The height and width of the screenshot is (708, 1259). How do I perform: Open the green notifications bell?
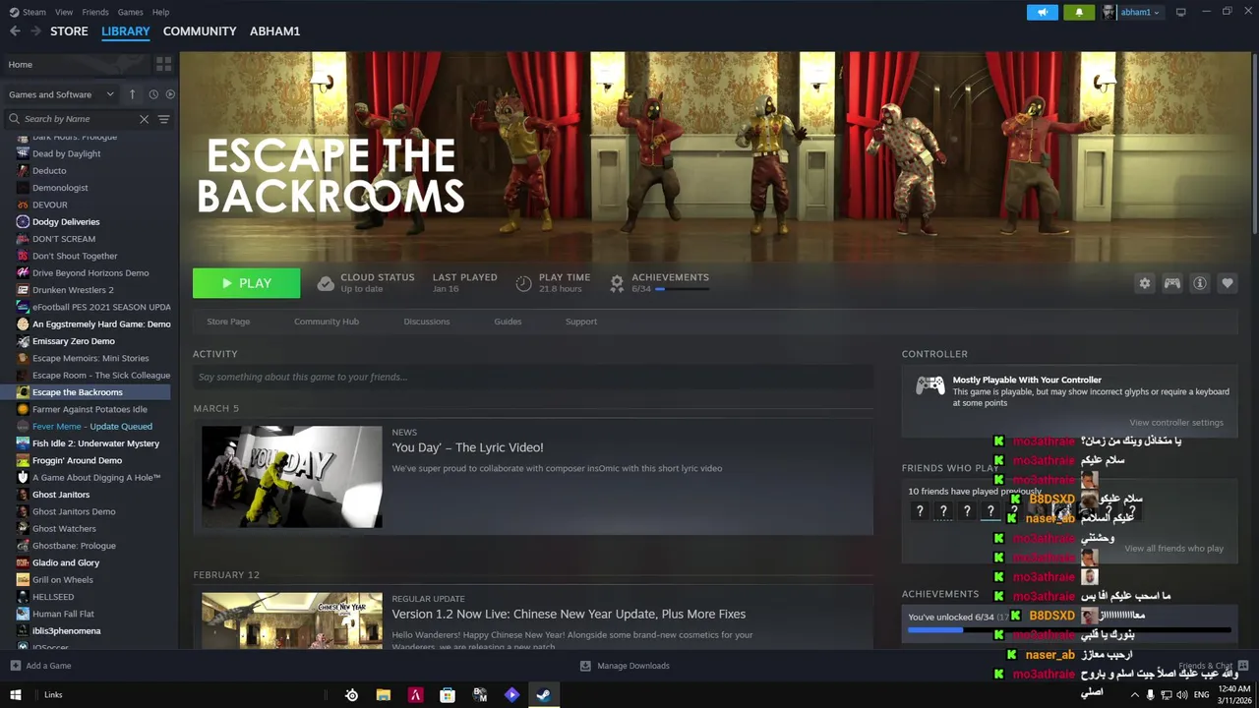click(1079, 12)
